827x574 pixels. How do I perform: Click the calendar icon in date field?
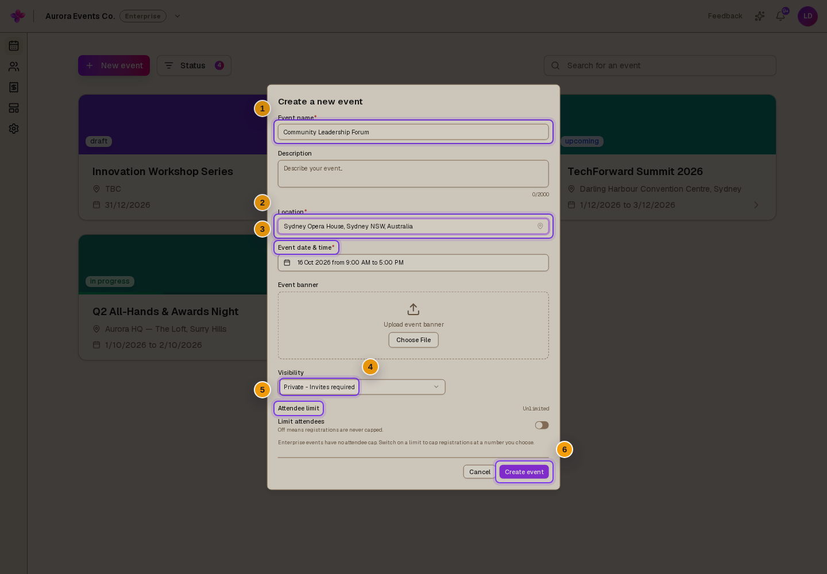coord(287,263)
